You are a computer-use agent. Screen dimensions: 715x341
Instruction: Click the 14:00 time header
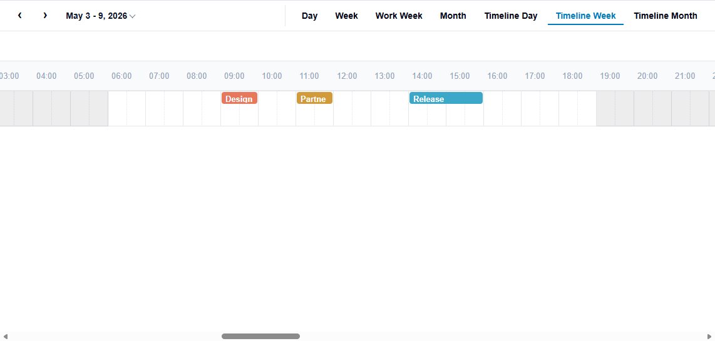pos(422,76)
